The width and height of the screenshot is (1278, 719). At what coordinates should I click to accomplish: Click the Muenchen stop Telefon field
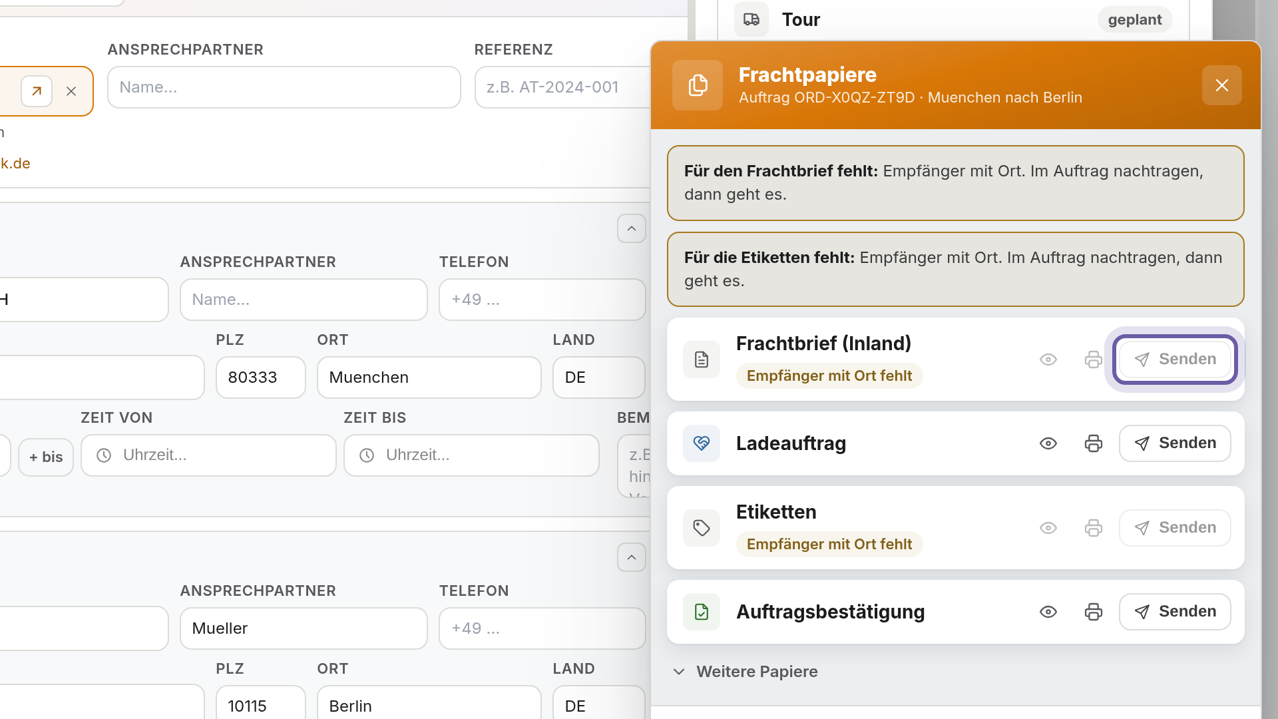[542, 300]
